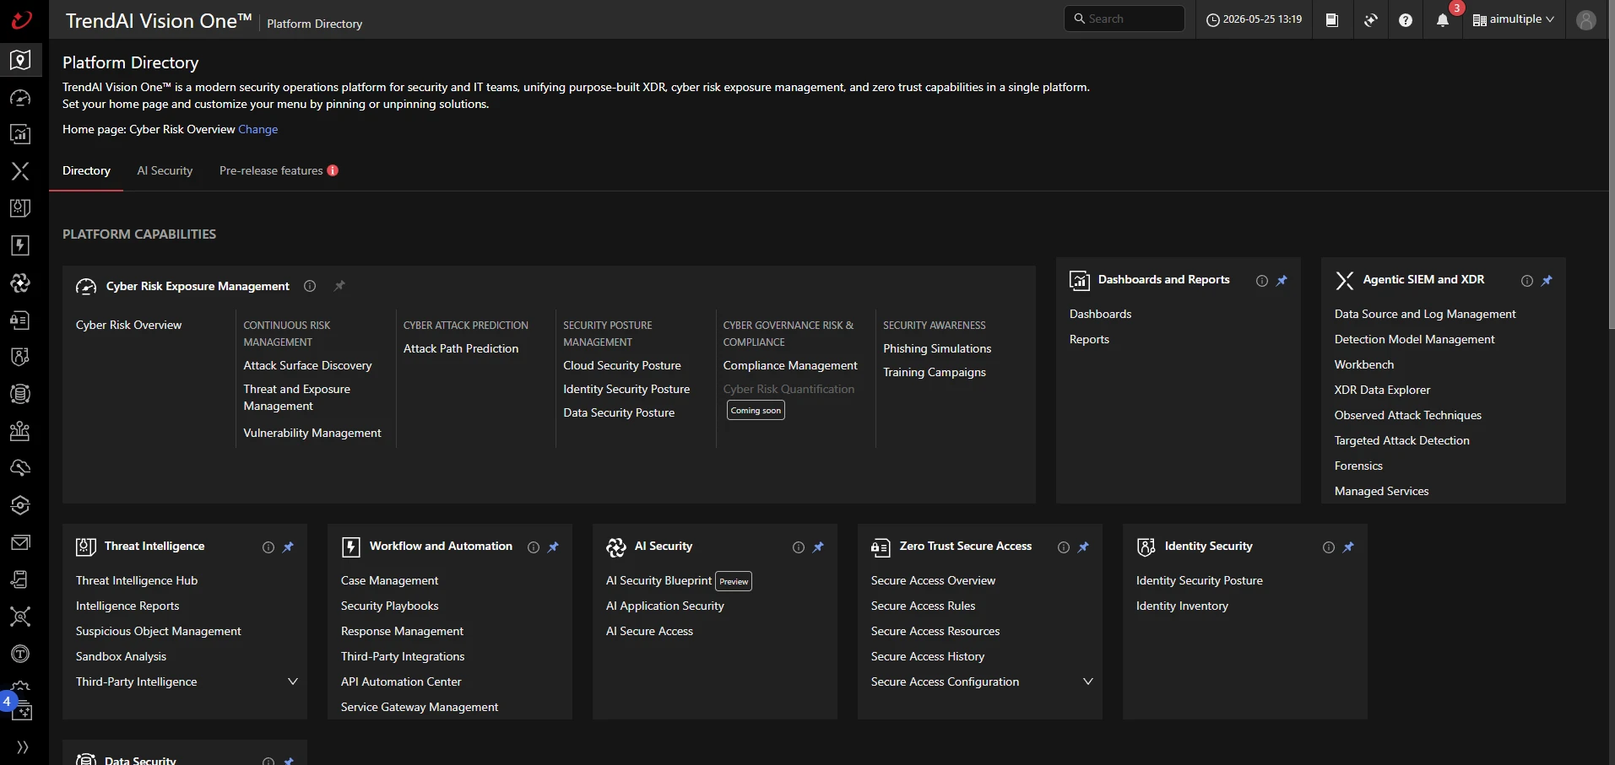The height and width of the screenshot is (765, 1615).
Task: Open AI Security Blueprint
Action: click(658, 580)
